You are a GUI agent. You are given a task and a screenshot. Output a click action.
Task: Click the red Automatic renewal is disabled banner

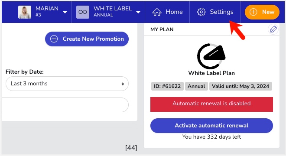click(x=211, y=104)
